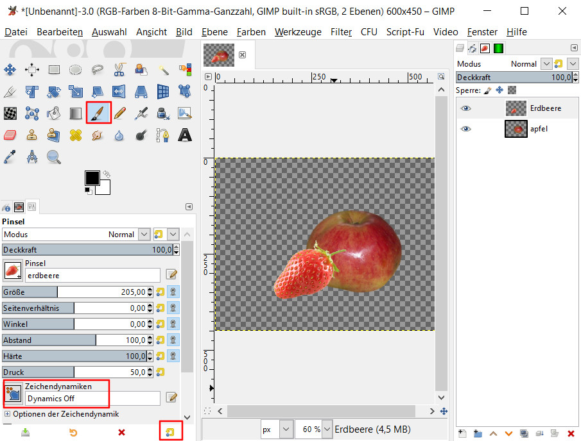Select the Color Picker tool
The height and width of the screenshot is (441, 581).
click(10, 157)
